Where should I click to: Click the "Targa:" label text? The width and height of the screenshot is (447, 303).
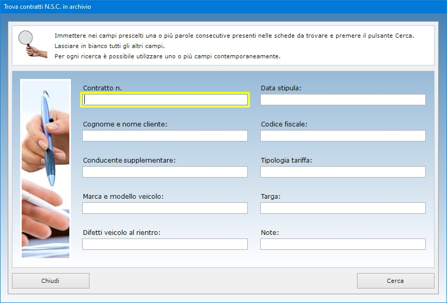tap(271, 197)
